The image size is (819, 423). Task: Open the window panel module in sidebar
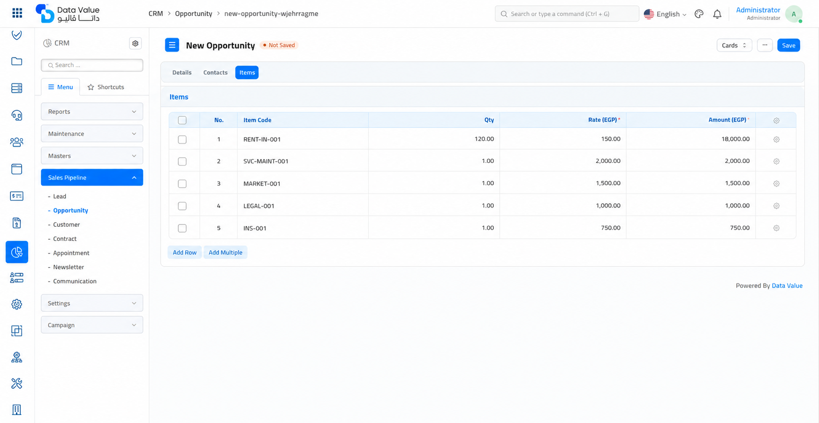pos(17,169)
